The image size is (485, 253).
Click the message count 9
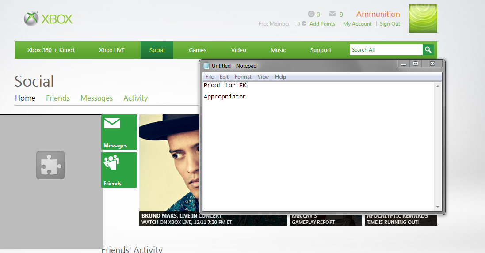pyautogui.click(x=341, y=15)
